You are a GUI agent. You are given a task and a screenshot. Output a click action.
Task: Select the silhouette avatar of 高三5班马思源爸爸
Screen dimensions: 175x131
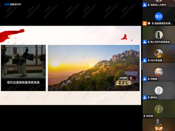click(x=159, y=35)
